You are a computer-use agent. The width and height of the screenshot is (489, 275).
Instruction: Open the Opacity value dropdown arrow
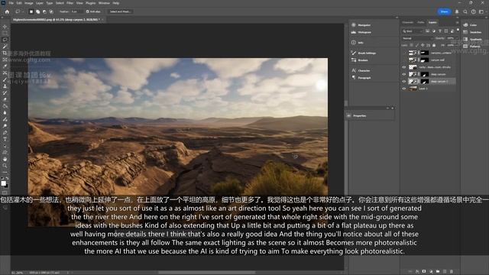(x=456, y=38)
